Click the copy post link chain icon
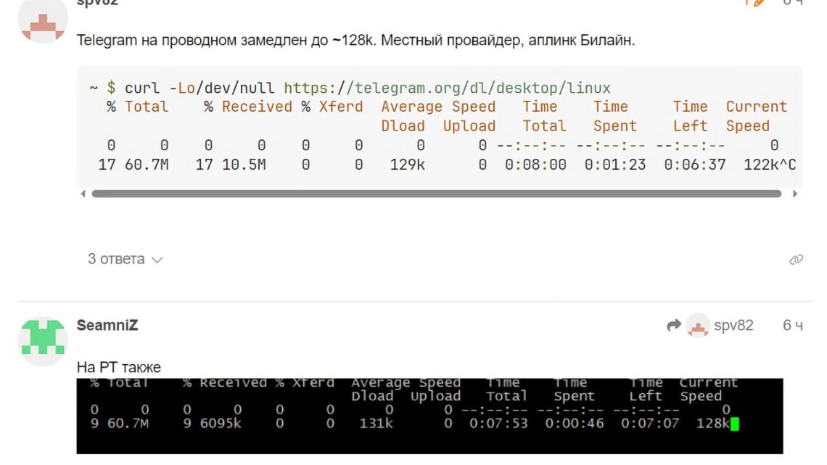This screenshot has height=465, width=827. [796, 260]
